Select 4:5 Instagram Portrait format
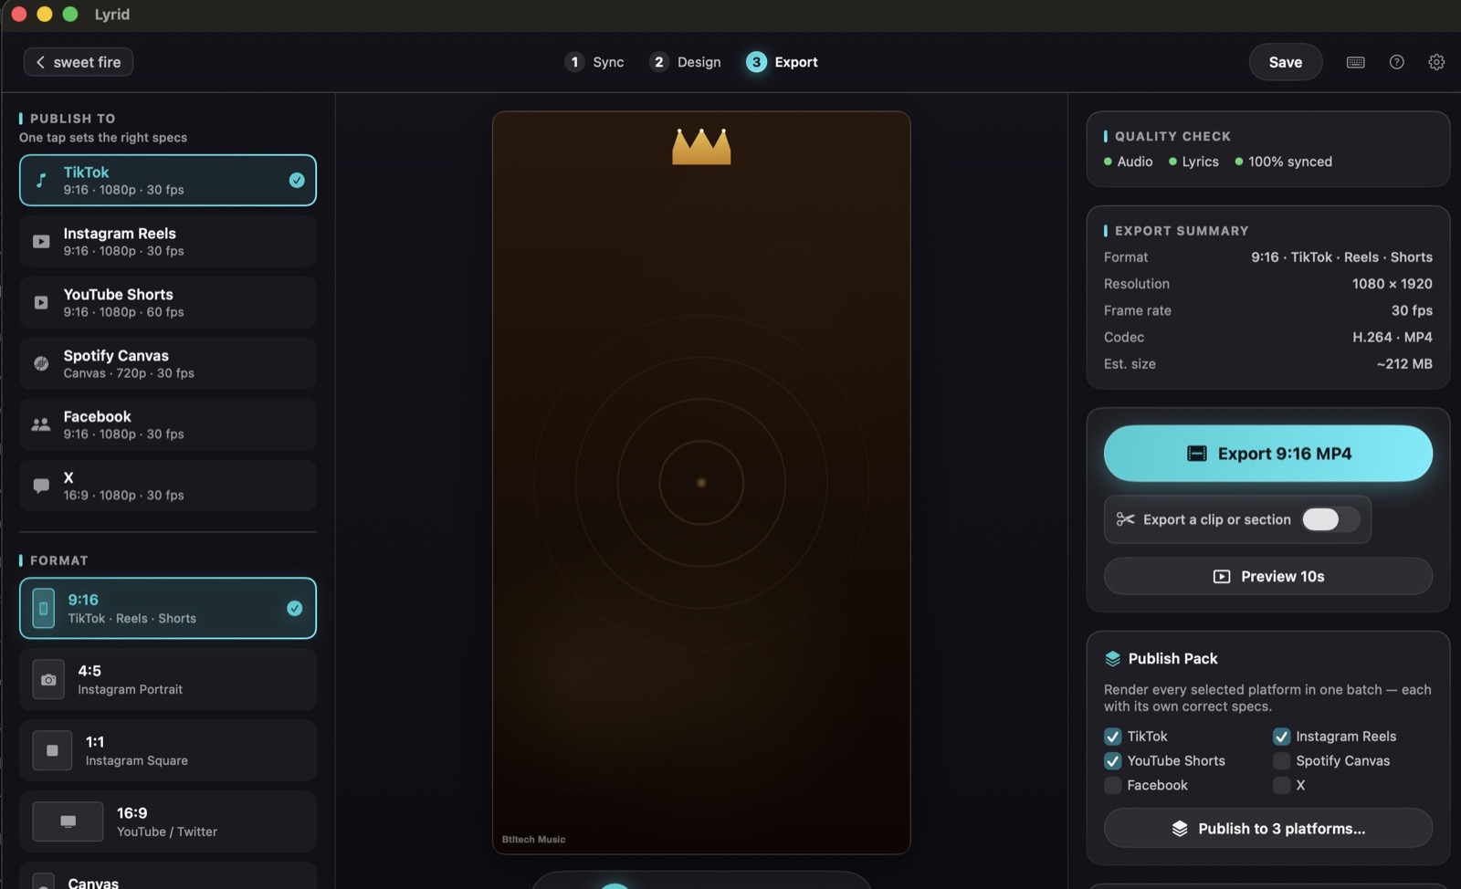 (x=168, y=679)
